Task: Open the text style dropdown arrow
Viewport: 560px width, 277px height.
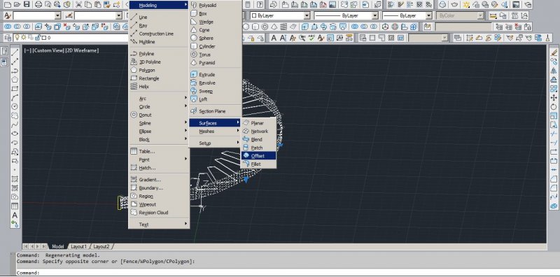Action: point(57,15)
